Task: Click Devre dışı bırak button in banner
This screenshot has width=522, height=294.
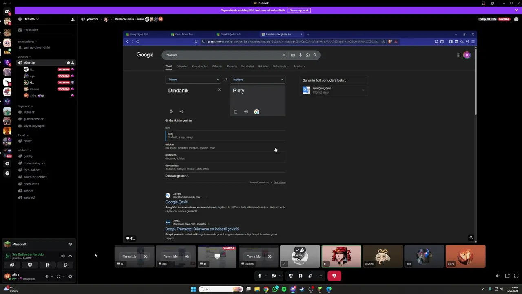Action: coord(299,10)
